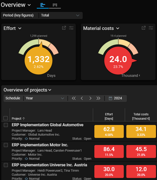This screenshot has height=180, width=157.
Task: Open the Period key figures Total dropdown
Action: 60,15
